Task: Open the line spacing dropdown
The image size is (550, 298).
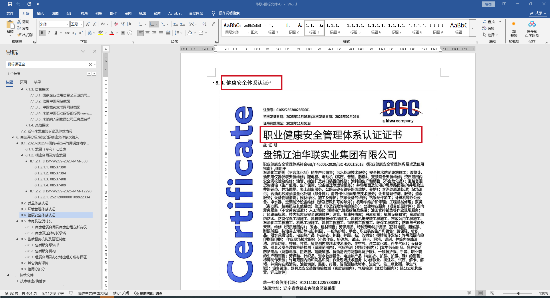Action: pyautogui.click(x=178, y=33)
